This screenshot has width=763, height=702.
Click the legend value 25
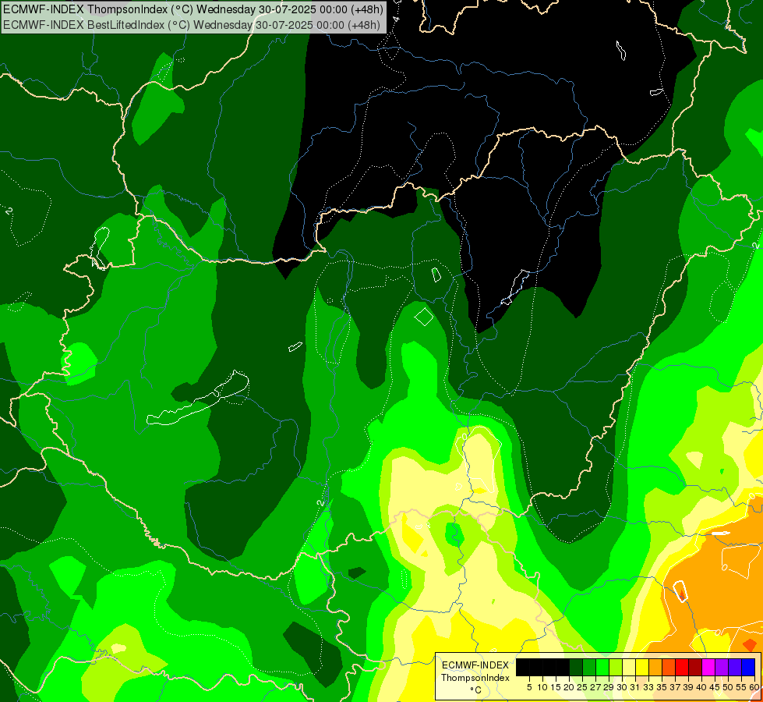tap(582, 687)
